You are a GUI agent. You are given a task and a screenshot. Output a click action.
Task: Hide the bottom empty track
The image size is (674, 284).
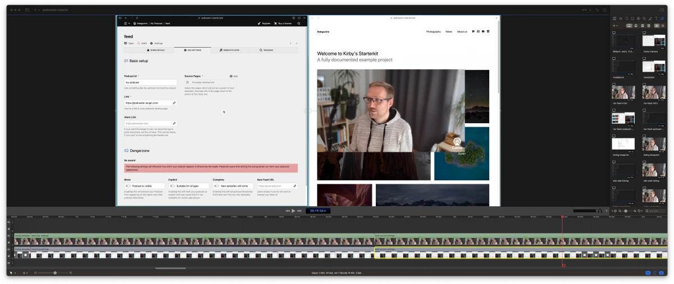(9, 263)
